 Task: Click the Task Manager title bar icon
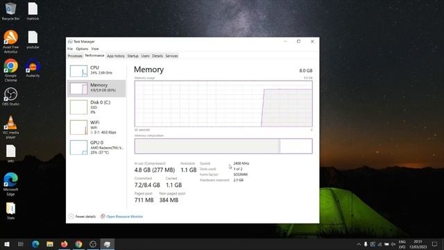[70, 42]
